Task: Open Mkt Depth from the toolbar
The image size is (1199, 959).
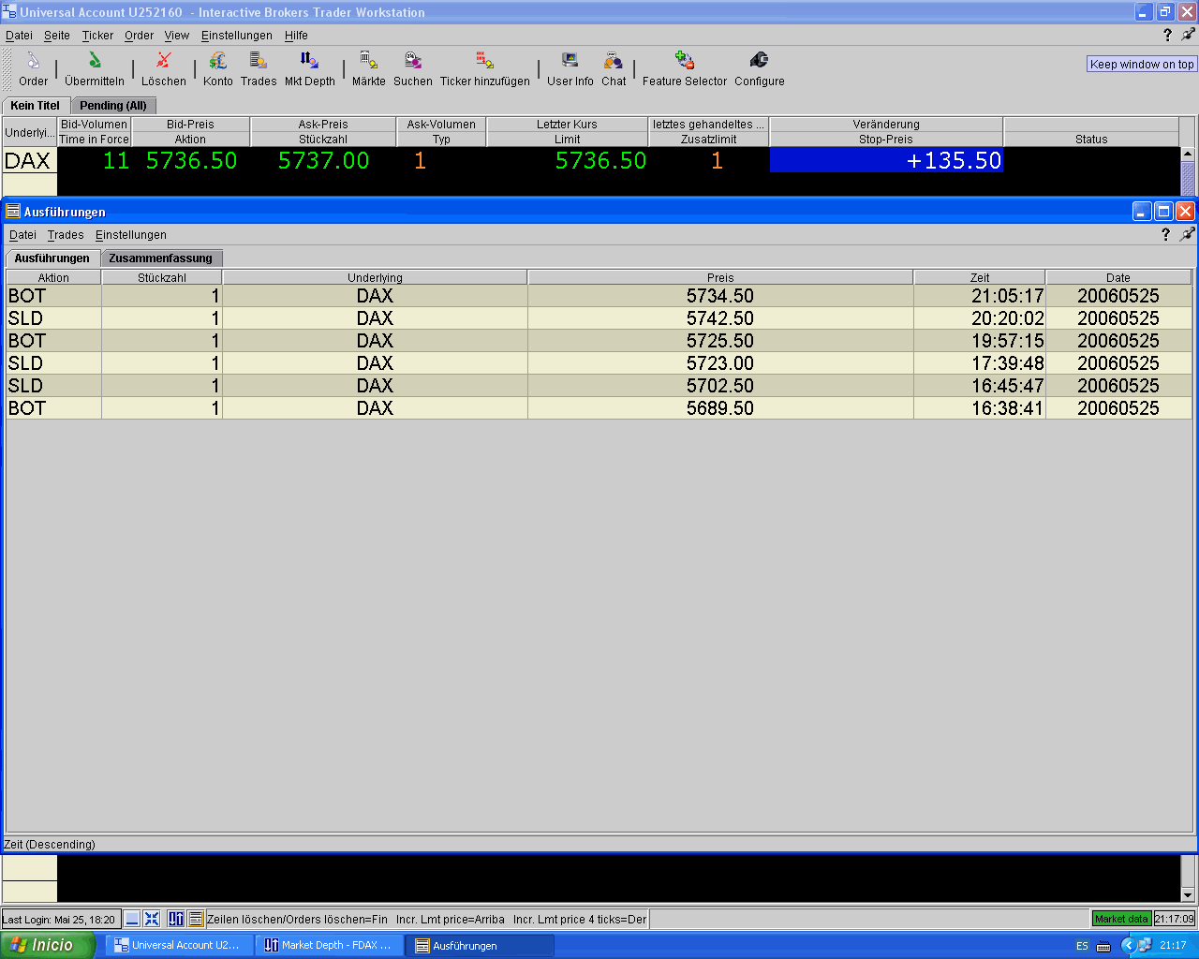Action: point(310,69)
